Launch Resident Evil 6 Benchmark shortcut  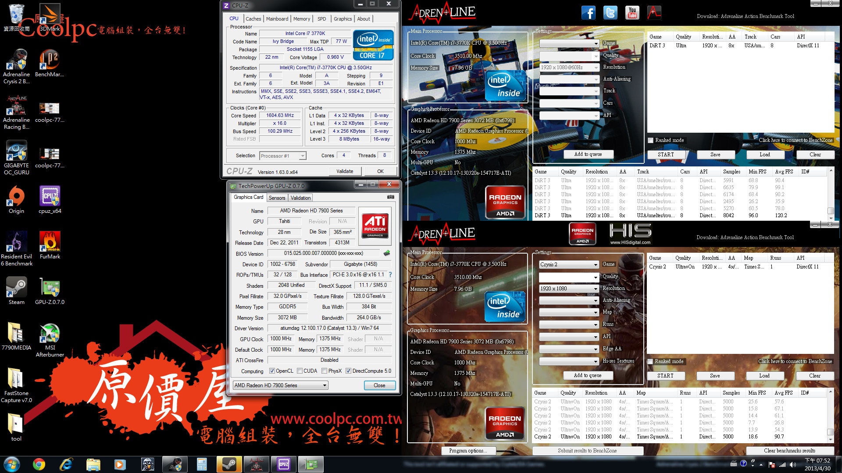16,249
